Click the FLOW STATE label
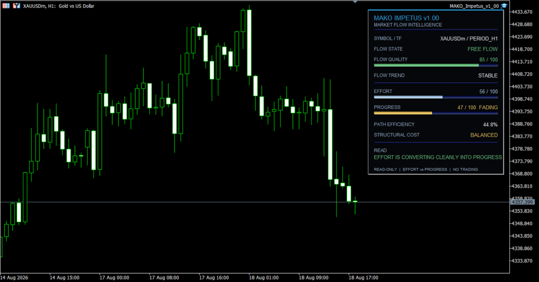 click(x=388, y=49)
